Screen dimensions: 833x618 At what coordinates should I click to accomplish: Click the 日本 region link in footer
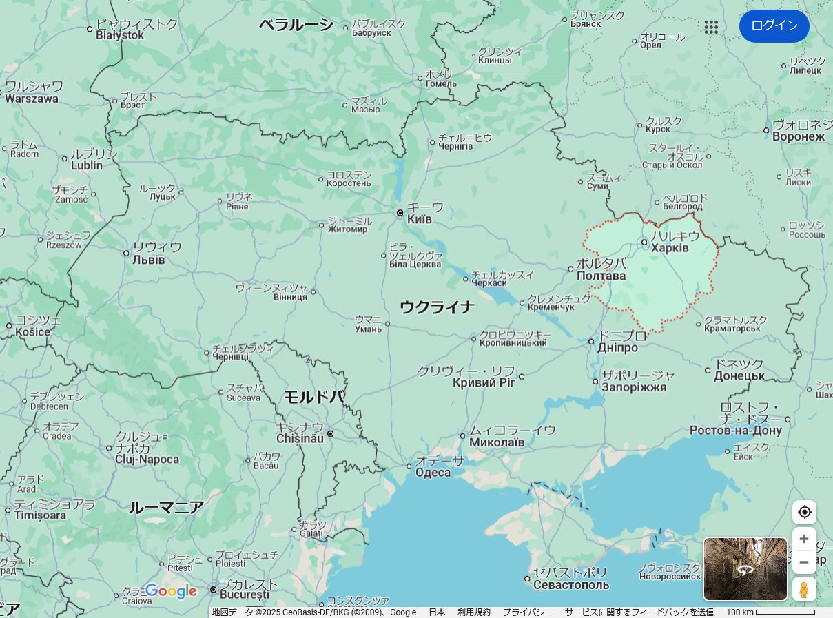pos(437,612)
